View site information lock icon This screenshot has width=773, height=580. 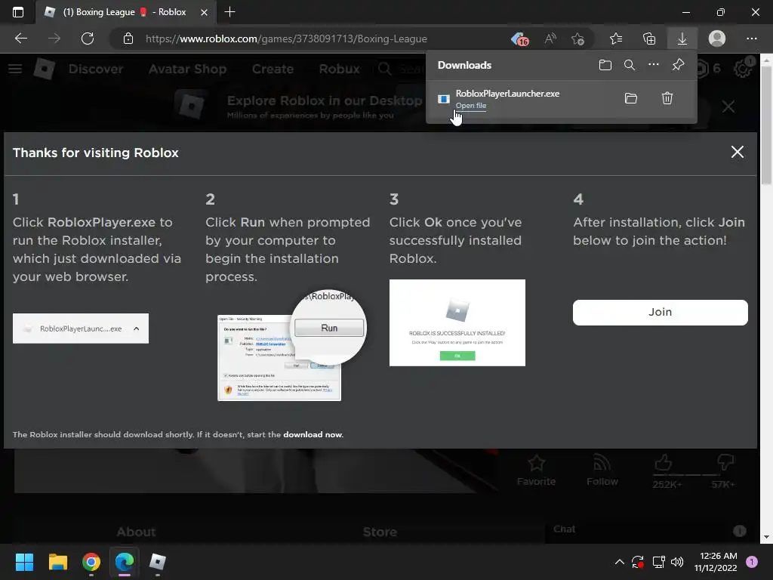coord(128,39)
